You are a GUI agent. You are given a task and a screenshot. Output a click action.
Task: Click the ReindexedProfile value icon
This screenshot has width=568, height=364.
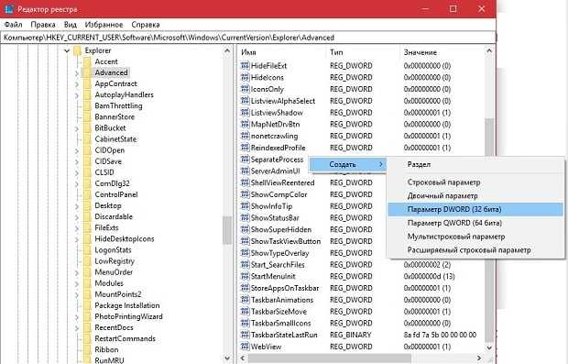(245, 148)
